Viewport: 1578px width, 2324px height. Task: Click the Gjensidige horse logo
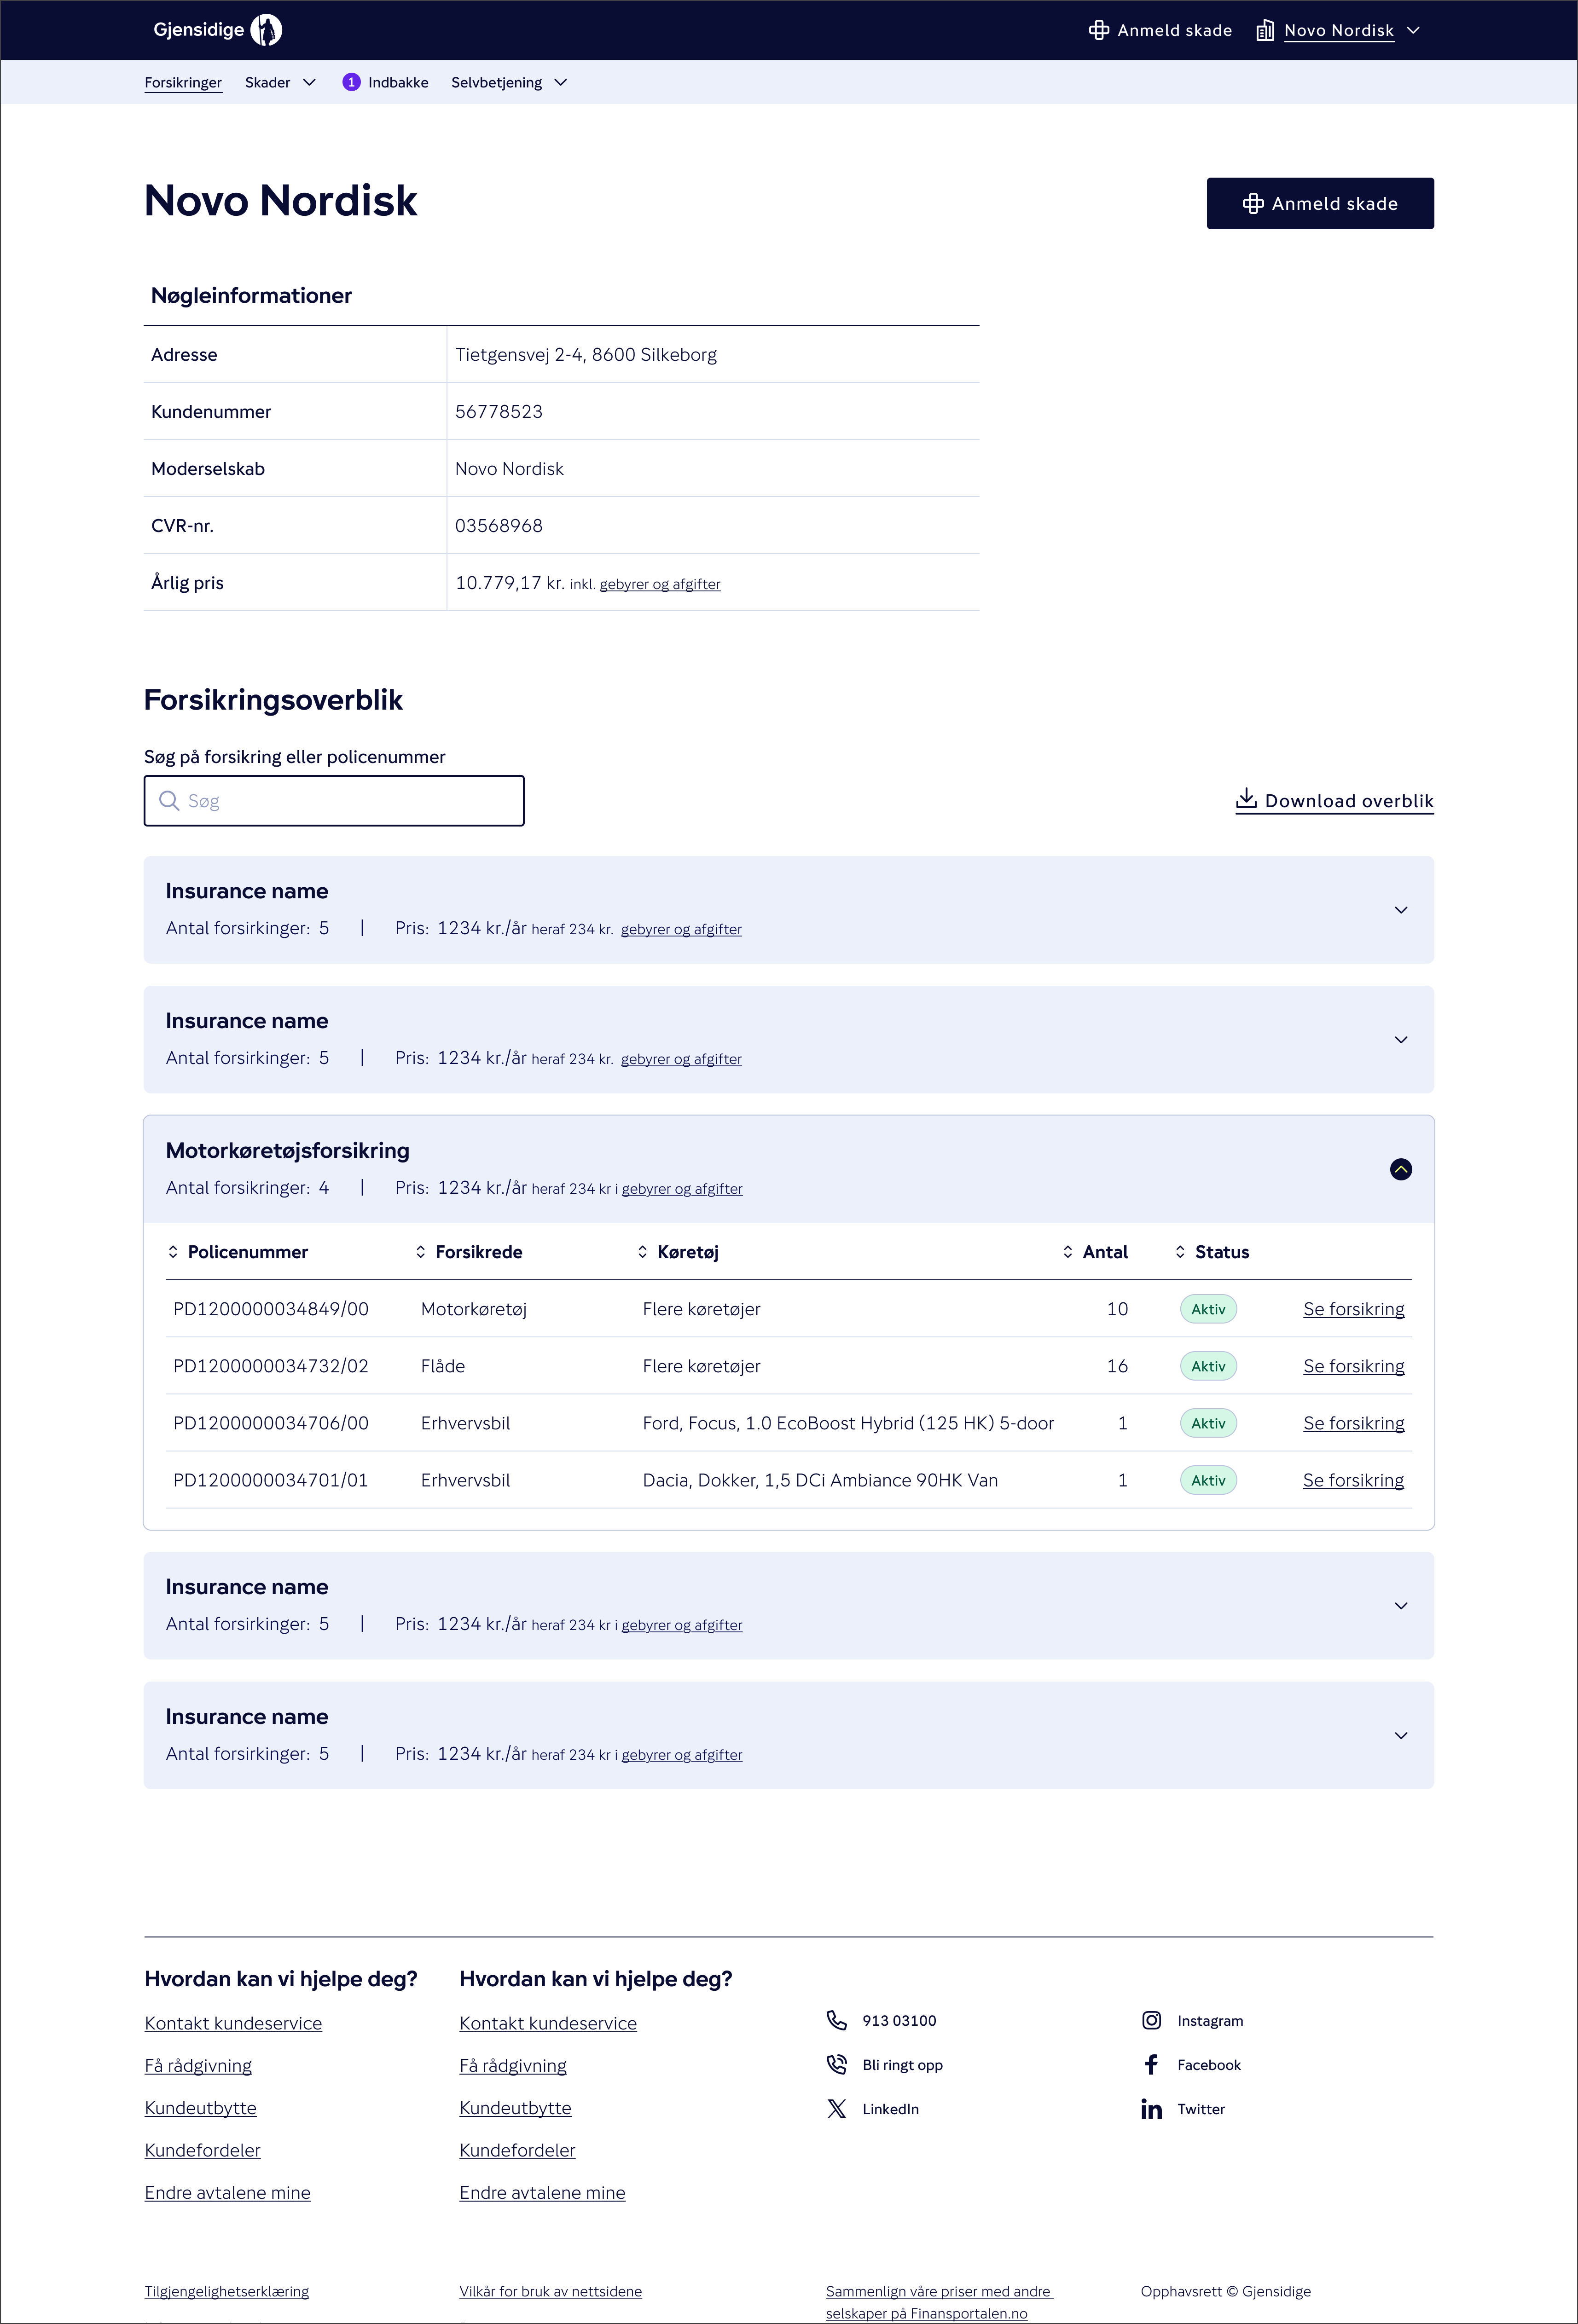coord(264,29)
